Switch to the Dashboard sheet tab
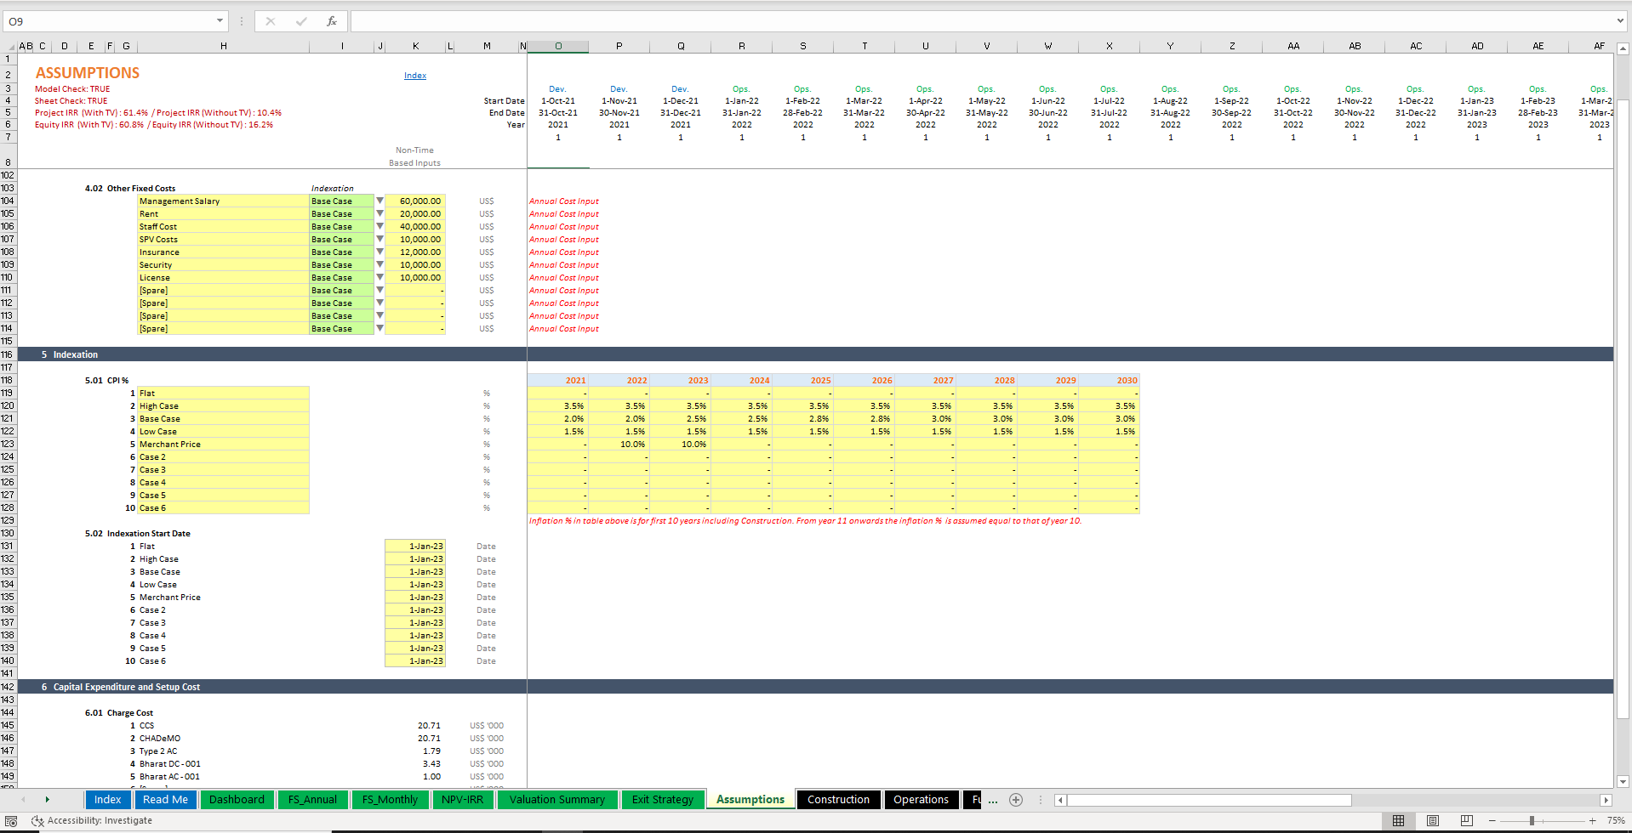 [x=237, y=800]
